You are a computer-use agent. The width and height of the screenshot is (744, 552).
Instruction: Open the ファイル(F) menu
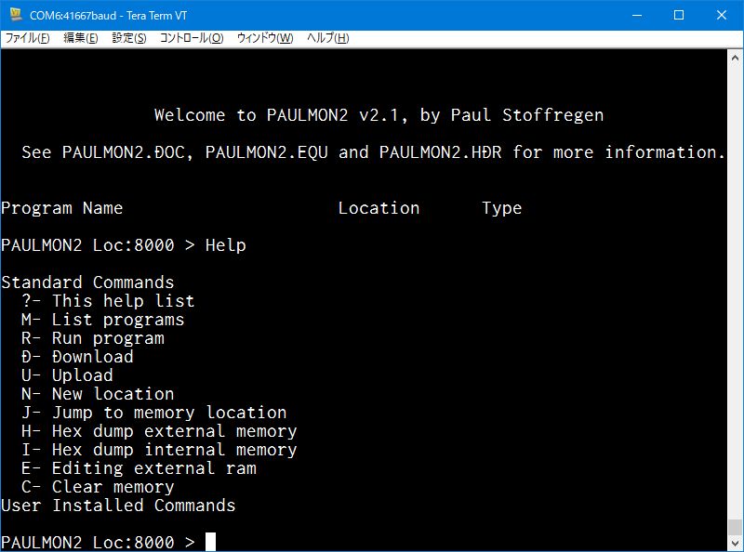click(27, 38)
